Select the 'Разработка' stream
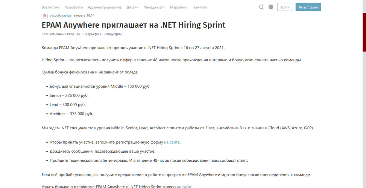The height and width of the screenshot is (188, 366). pyautogui.click(x=74, y=7)
